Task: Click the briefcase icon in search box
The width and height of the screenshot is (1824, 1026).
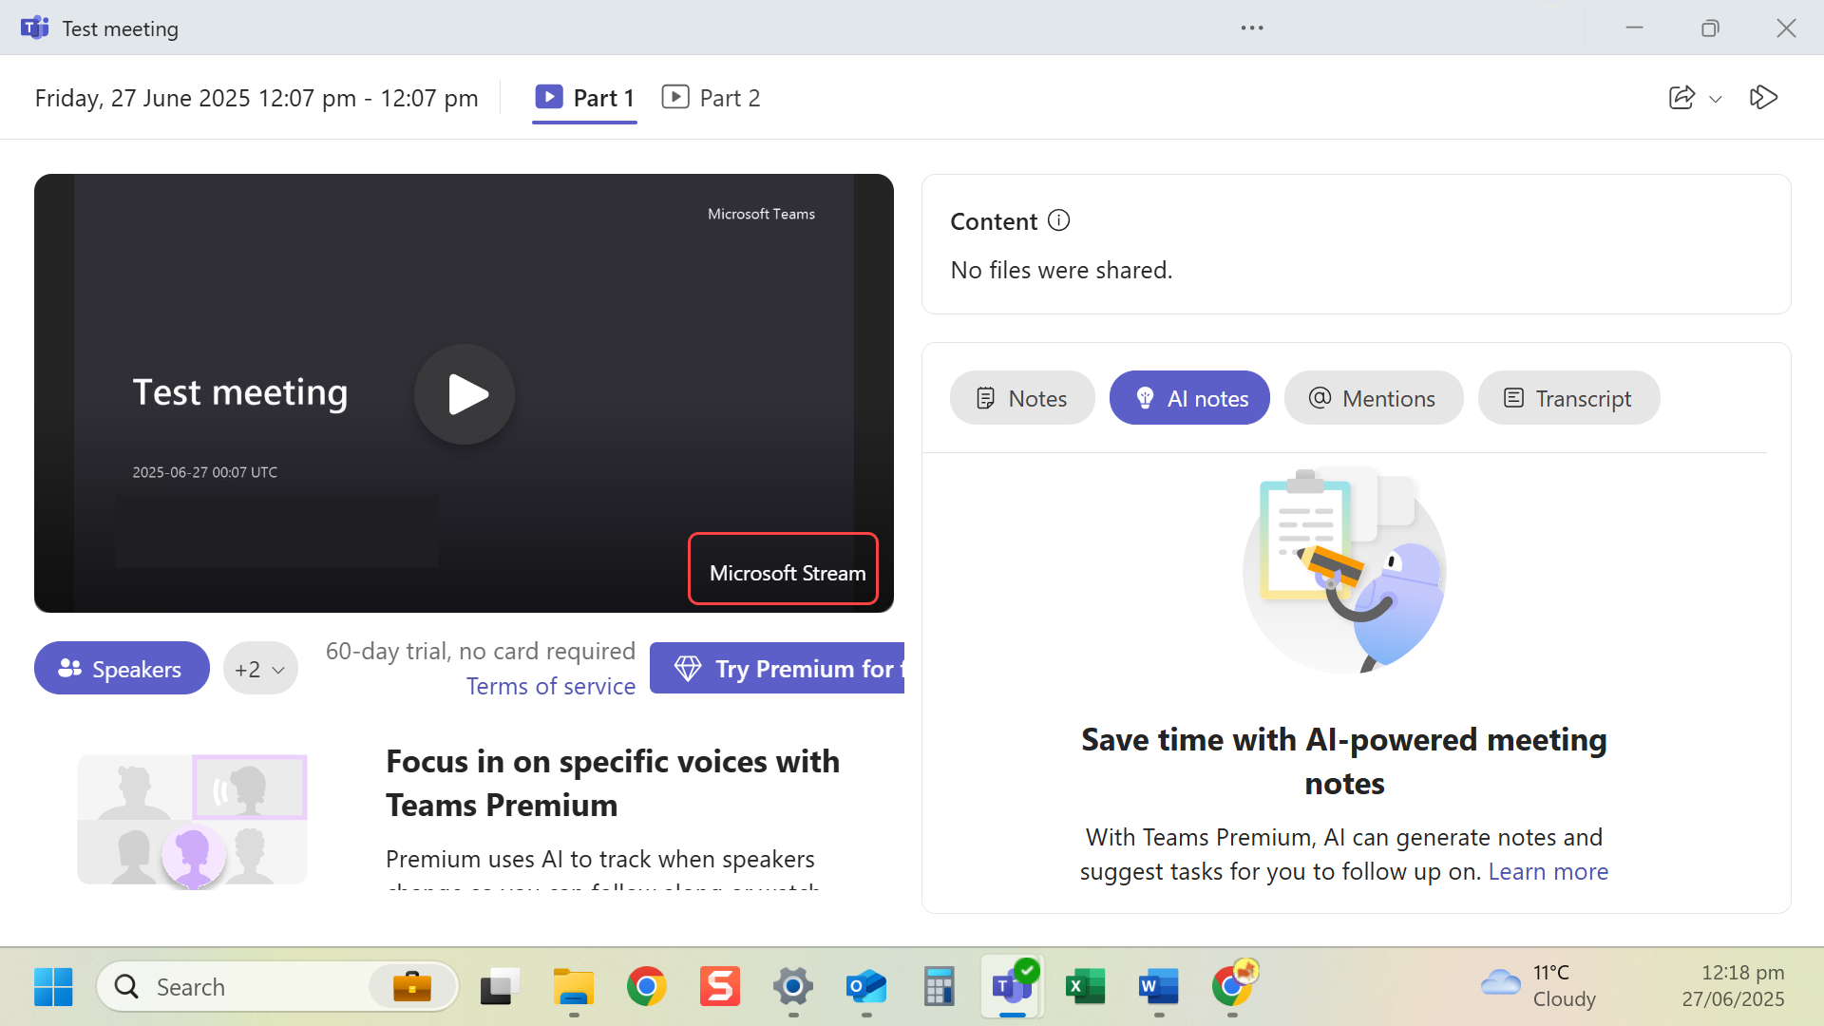Action: 412,987
